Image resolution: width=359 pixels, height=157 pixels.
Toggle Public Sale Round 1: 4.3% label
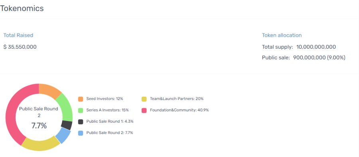point(110,121)
